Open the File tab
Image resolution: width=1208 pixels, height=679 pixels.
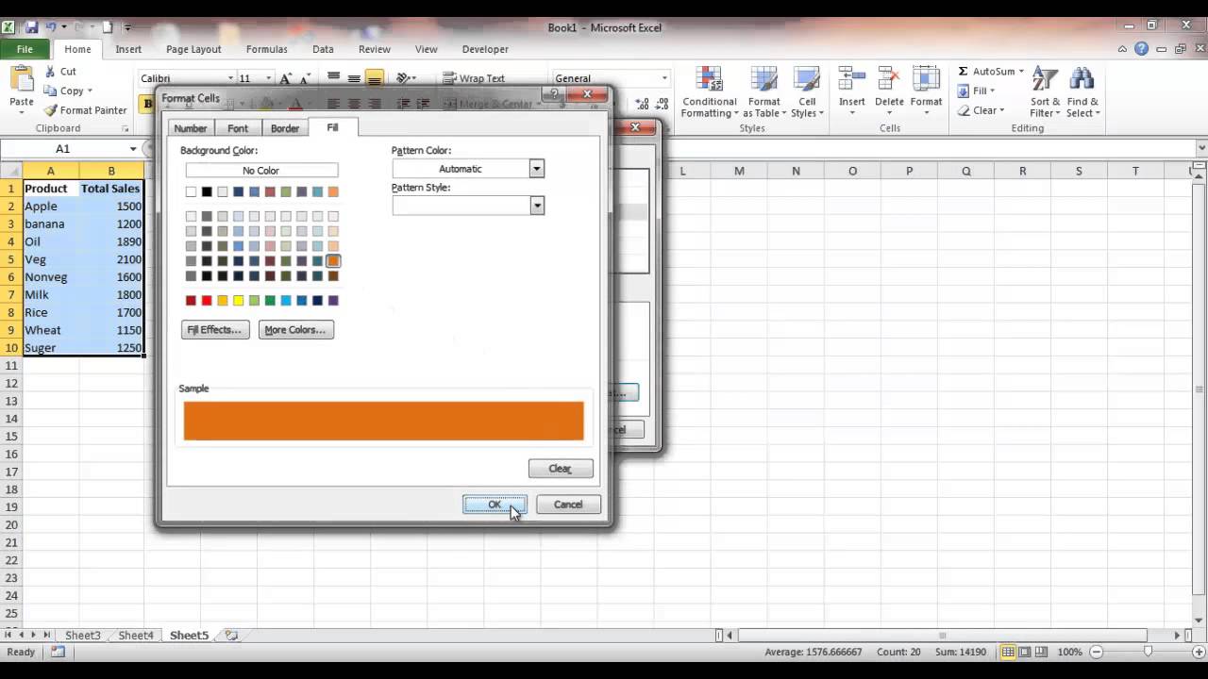coord(25,49)
